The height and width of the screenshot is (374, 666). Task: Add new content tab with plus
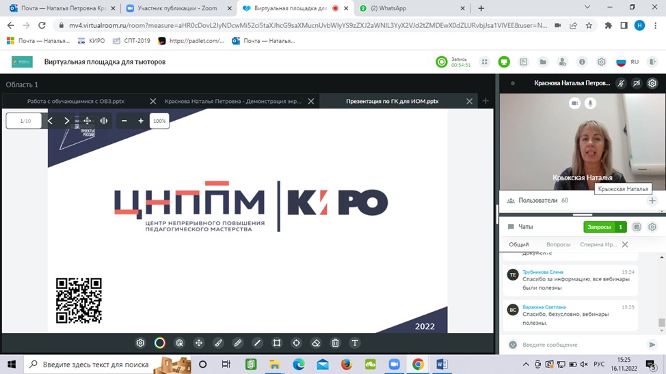click(485, 101)
